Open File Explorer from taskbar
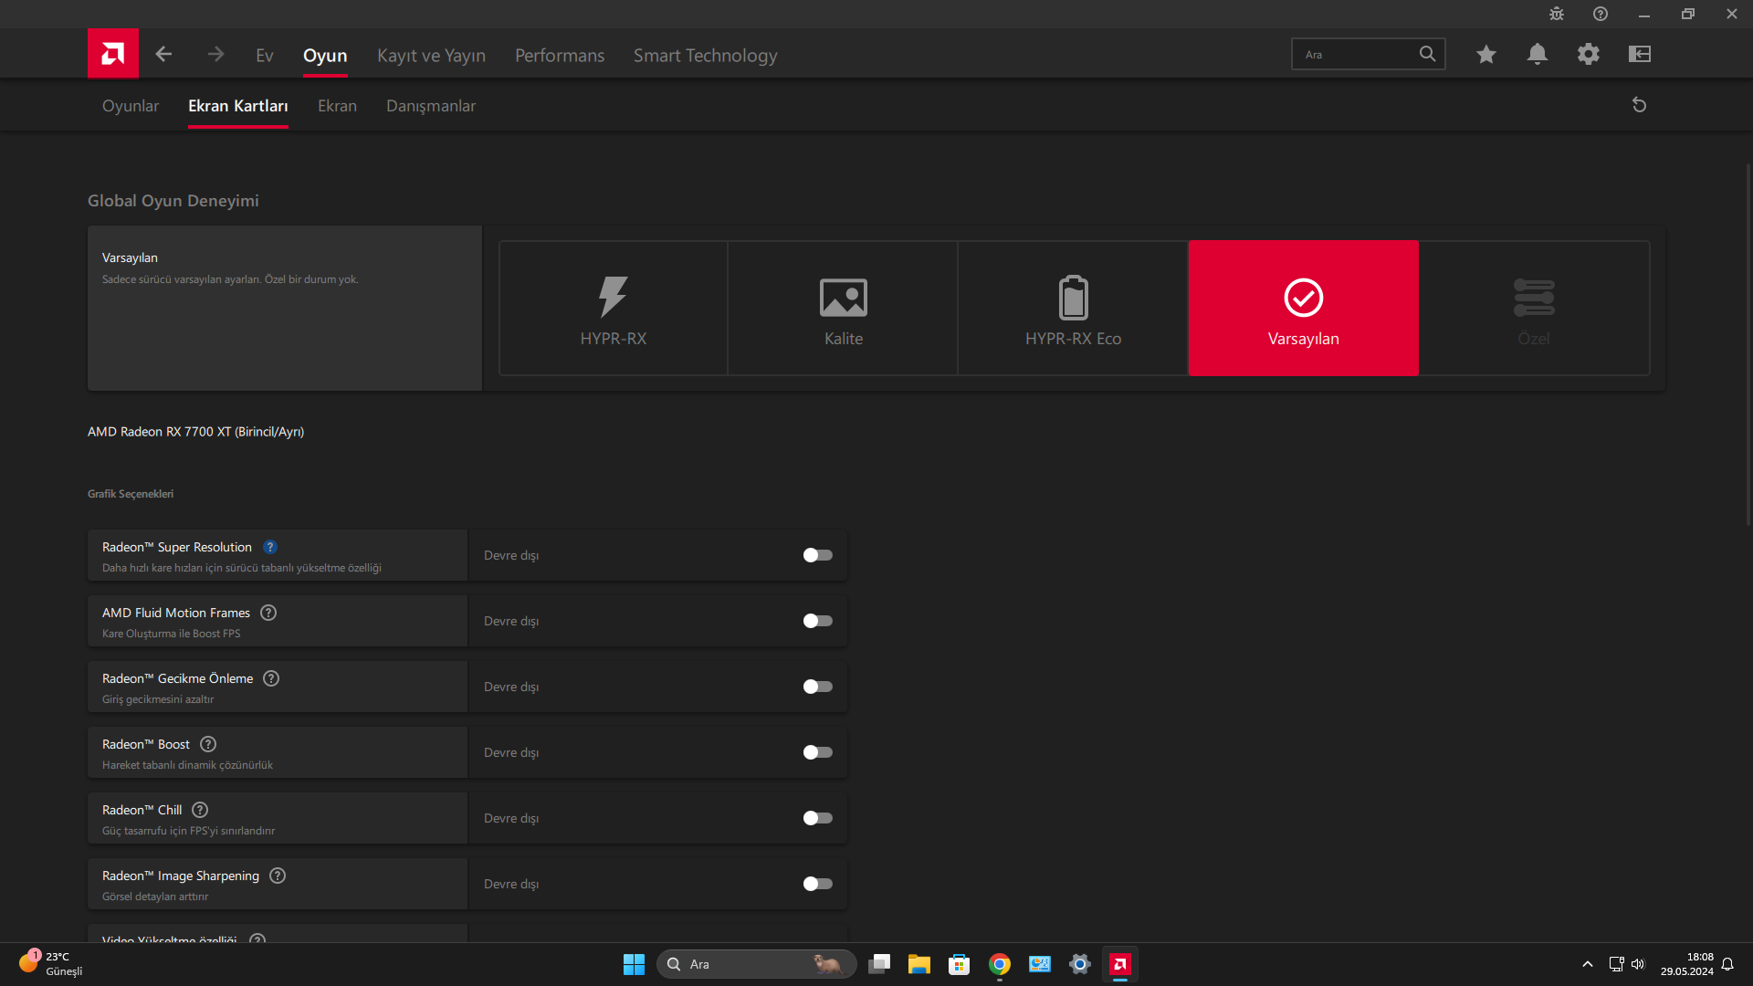Viewport: 1753px width, 986px height. tap(919, 964)
